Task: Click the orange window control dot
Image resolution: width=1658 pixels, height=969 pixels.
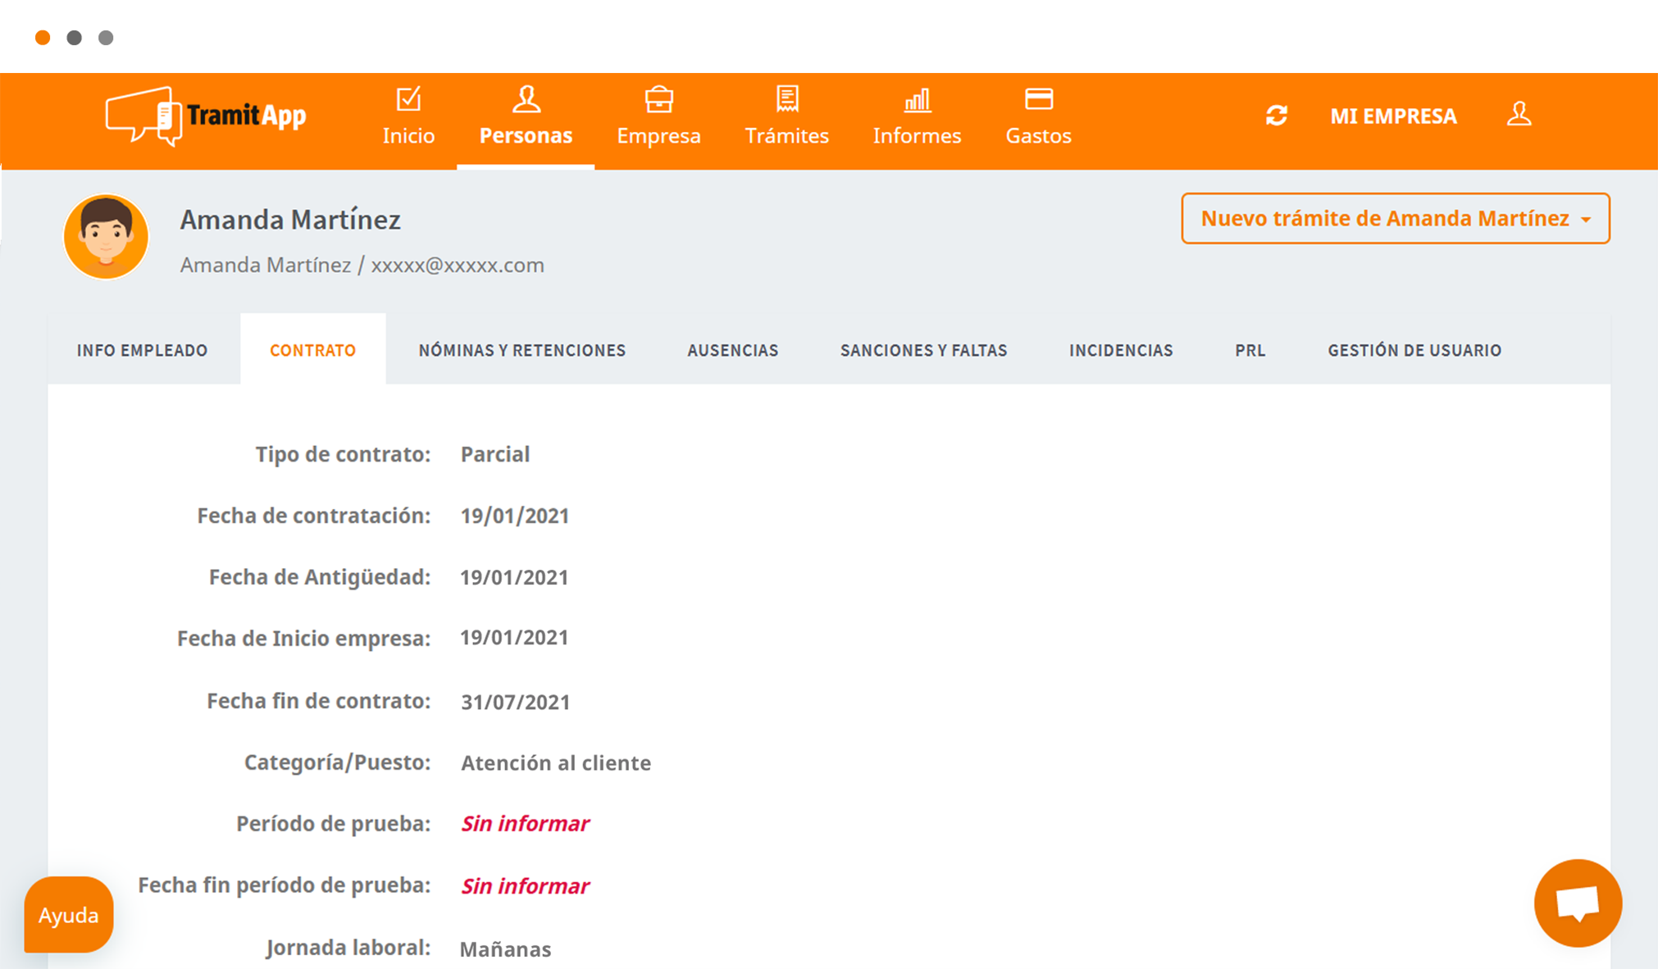Action: [43, 38]
